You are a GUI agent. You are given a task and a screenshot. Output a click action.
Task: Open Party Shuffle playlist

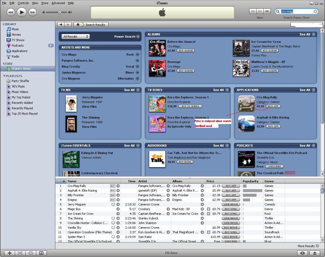20,81
